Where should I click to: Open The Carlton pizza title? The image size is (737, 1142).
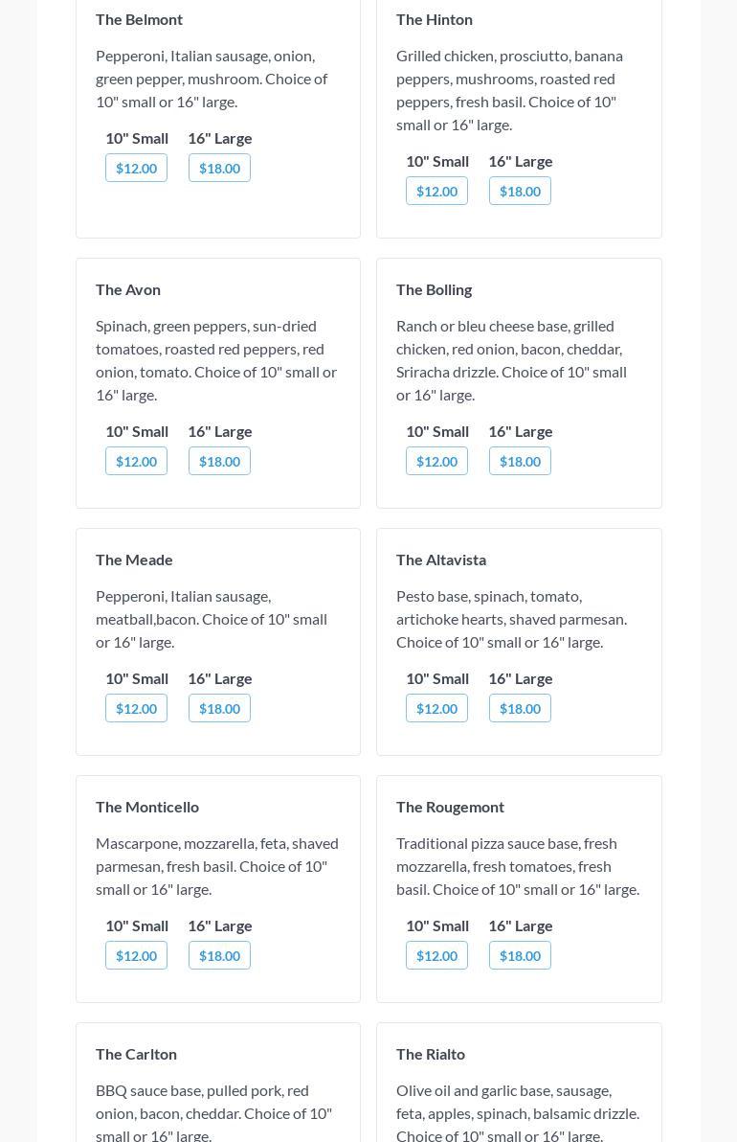coord(136,1054)
